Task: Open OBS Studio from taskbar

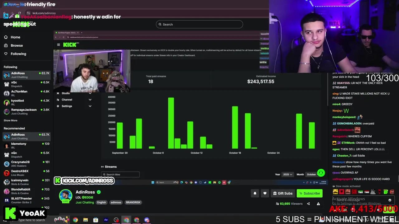Action: tap(116, 220)
